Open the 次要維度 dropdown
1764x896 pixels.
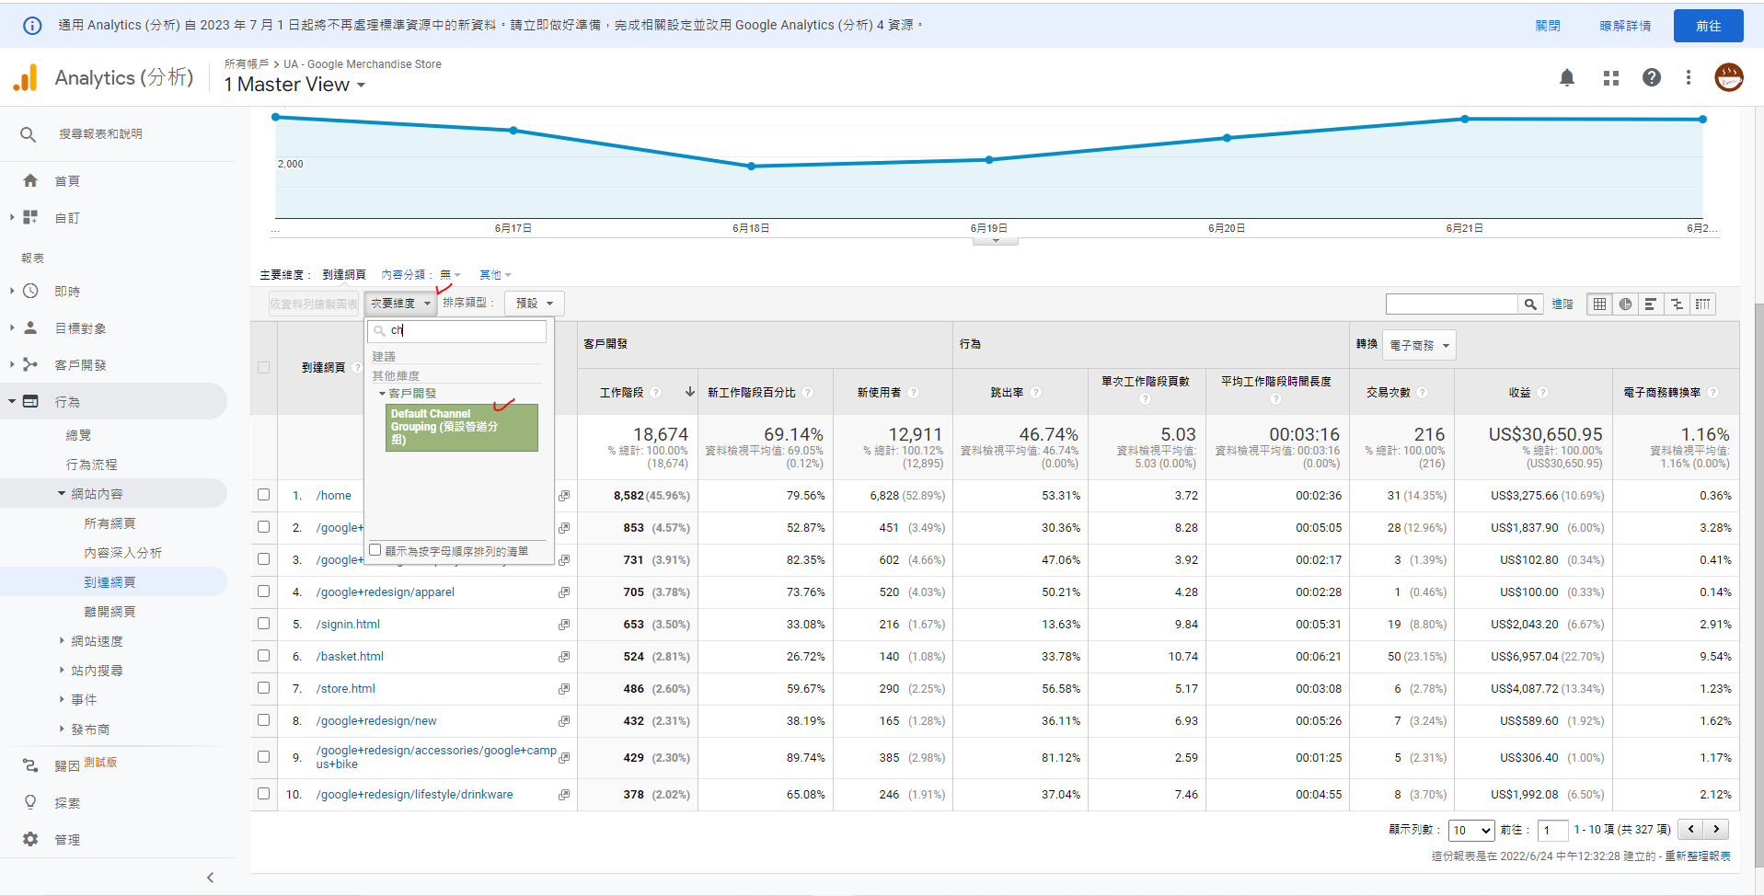click(401, 304)
